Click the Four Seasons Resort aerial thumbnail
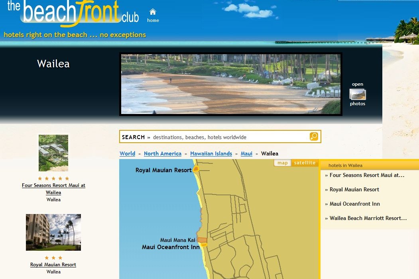The width and height of the screenshot is (419, 279). [x=53, y=153]
